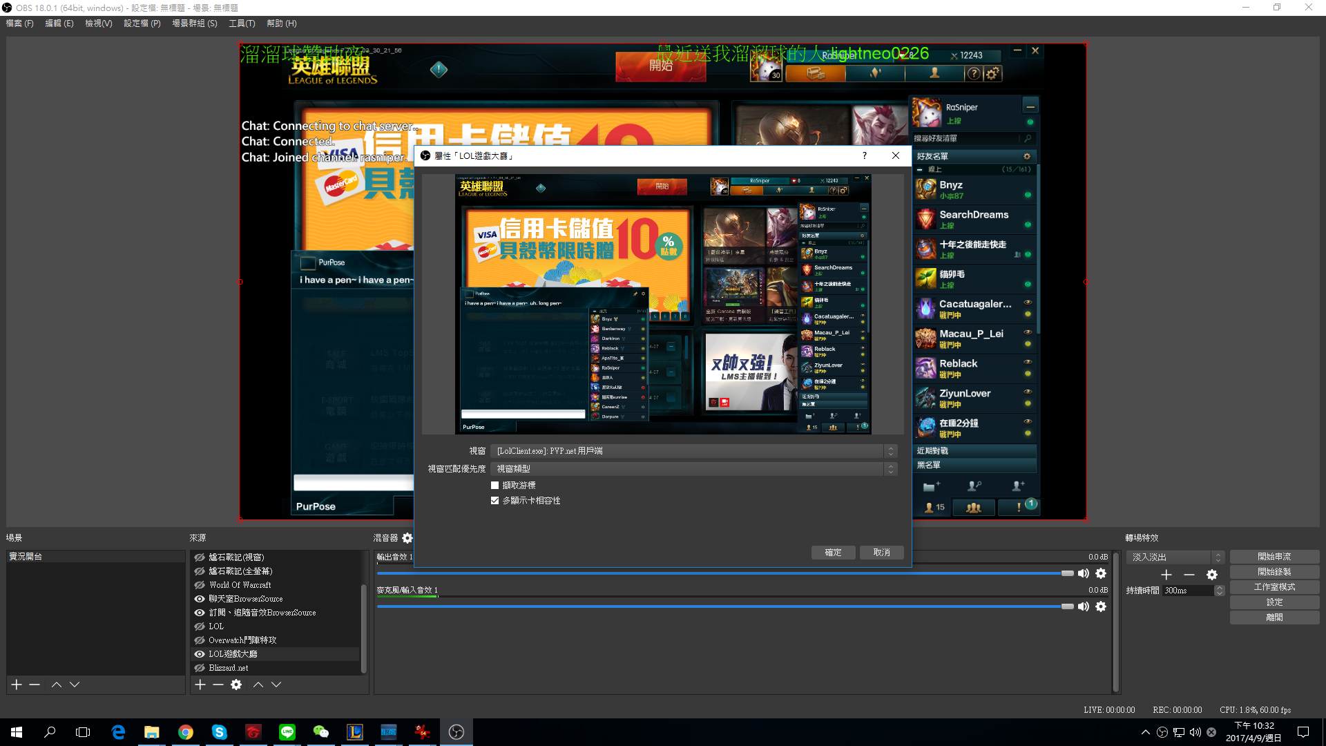Open mixer settings gear next to 混音器
Viewport: 1326px width, 746px height.
pyautogui.click(x=407, y=538)
